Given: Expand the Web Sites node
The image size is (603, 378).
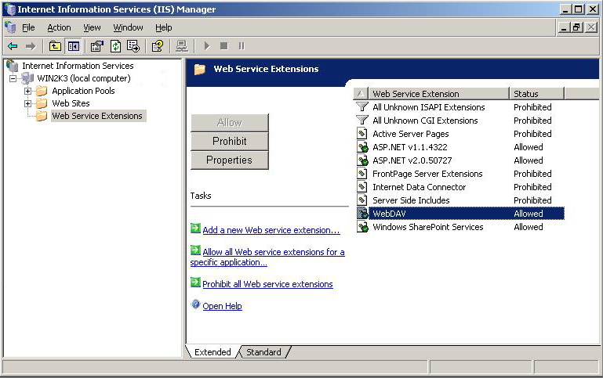Looking at the screenshot, I should click(27, 103).
